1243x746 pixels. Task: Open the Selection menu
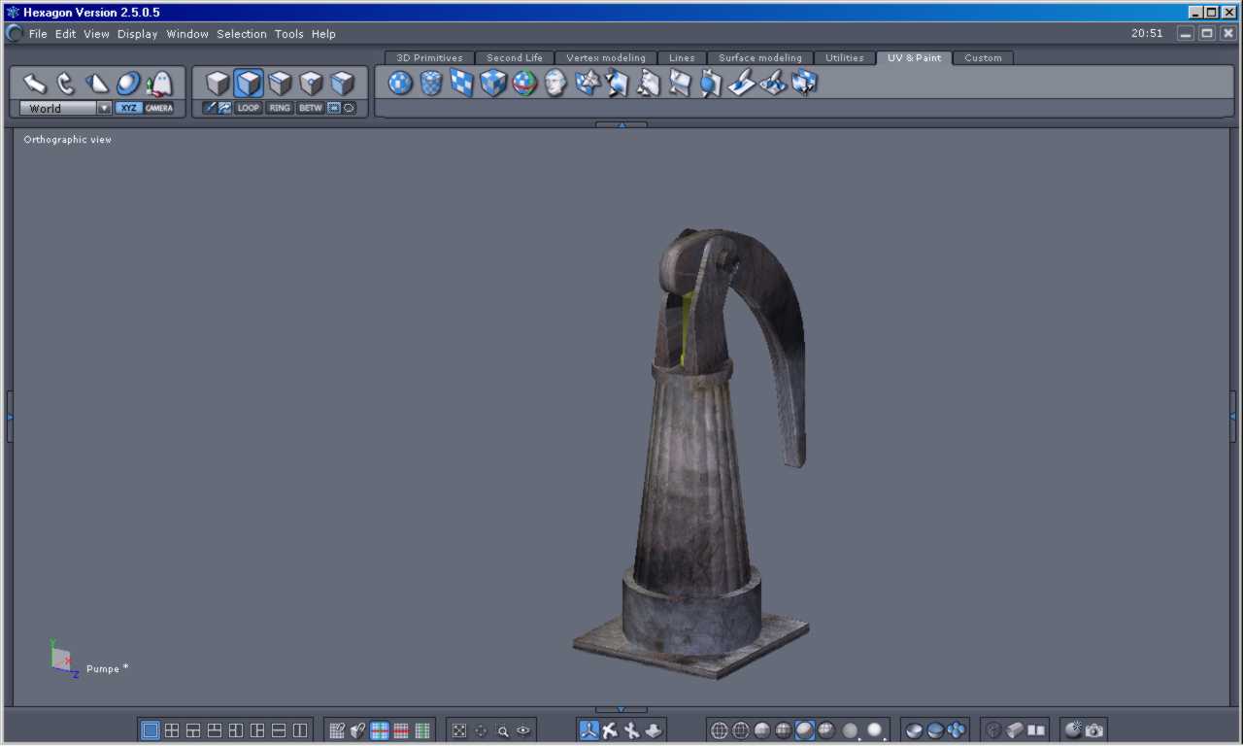241,34
